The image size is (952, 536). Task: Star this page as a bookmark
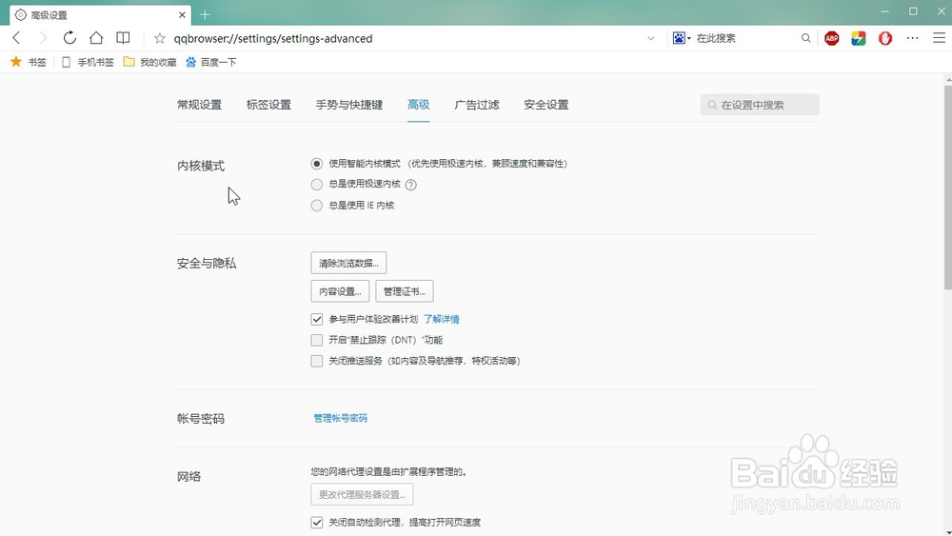pos(160,38)
